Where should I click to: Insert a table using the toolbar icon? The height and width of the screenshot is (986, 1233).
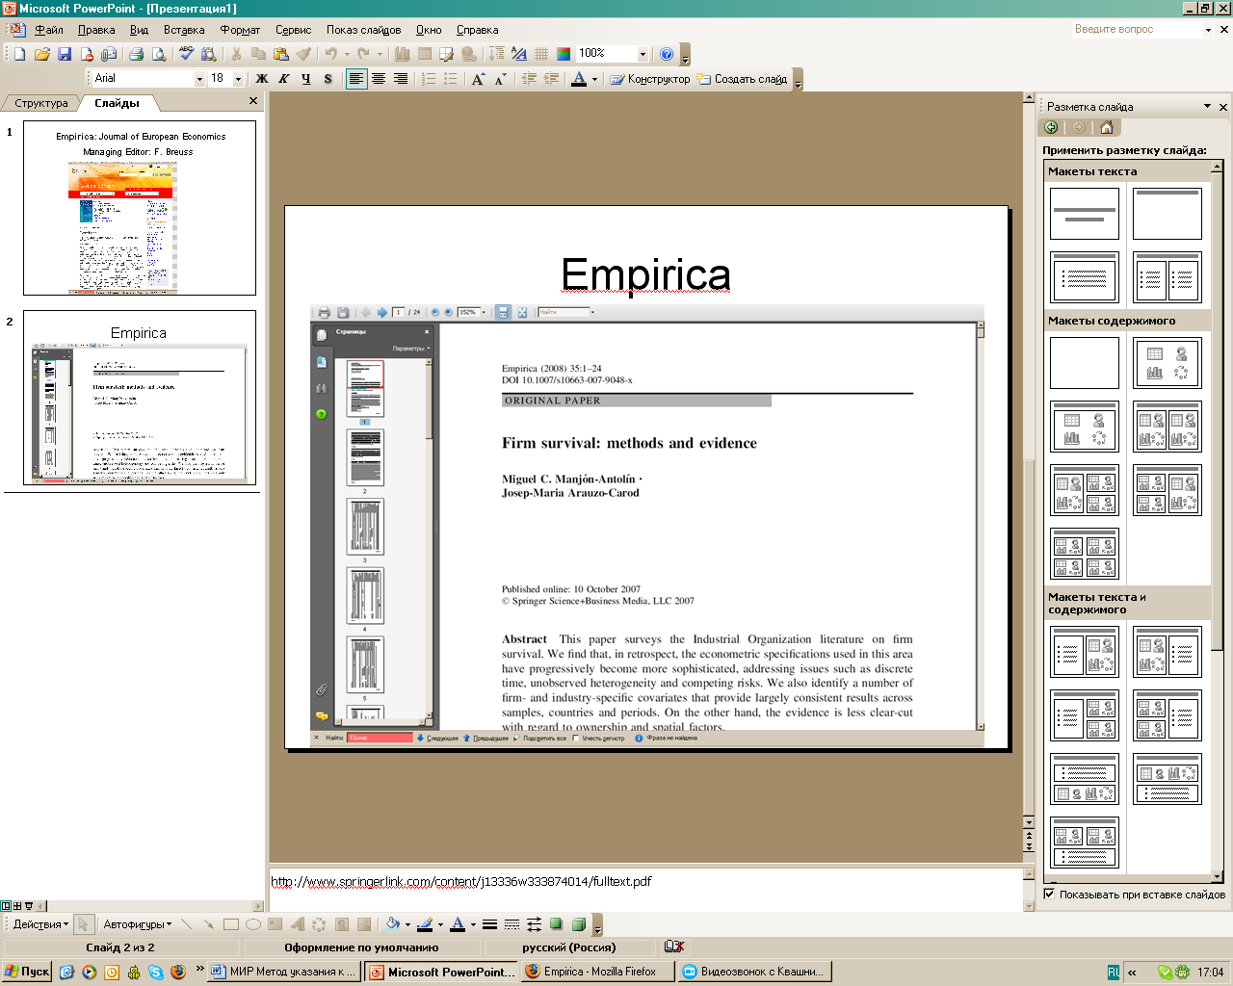coord(425,54)
